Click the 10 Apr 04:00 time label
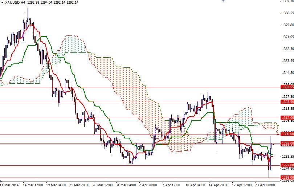This screenshot has width=294, height=187. [x=196, y=185]
